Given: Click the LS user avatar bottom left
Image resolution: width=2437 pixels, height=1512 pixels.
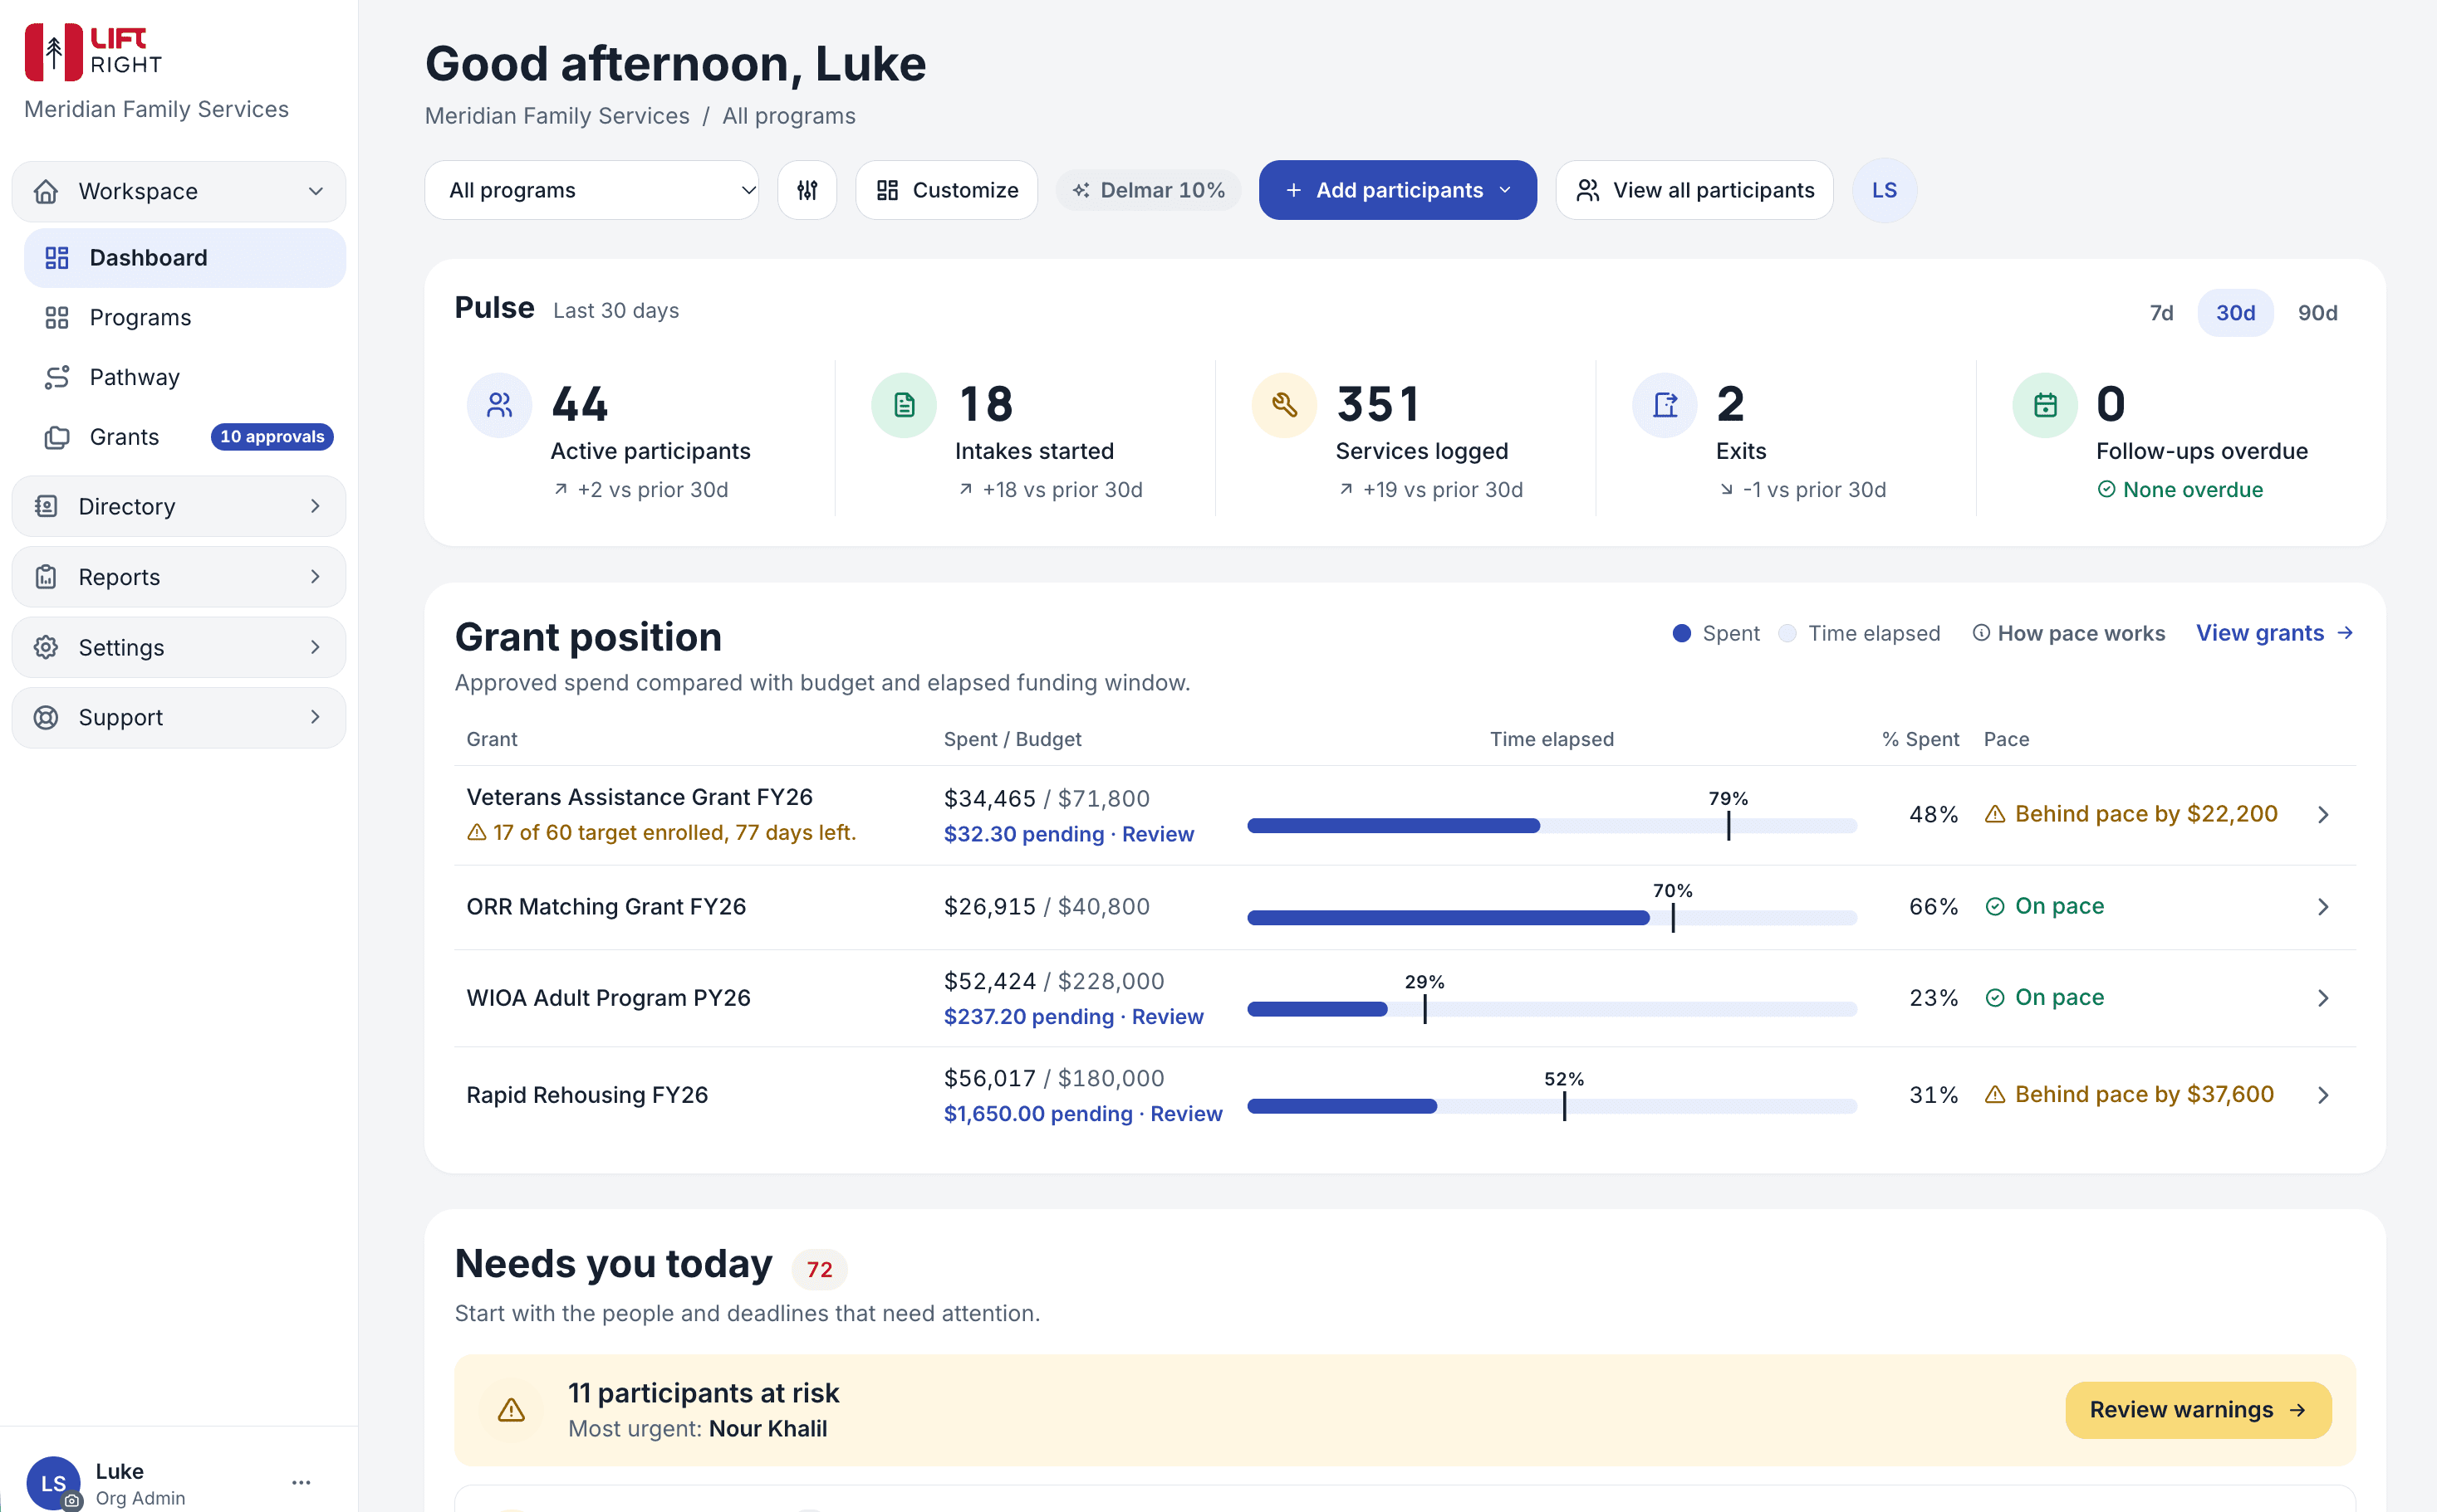Looking at the screenshot, I should point(53,1483).
